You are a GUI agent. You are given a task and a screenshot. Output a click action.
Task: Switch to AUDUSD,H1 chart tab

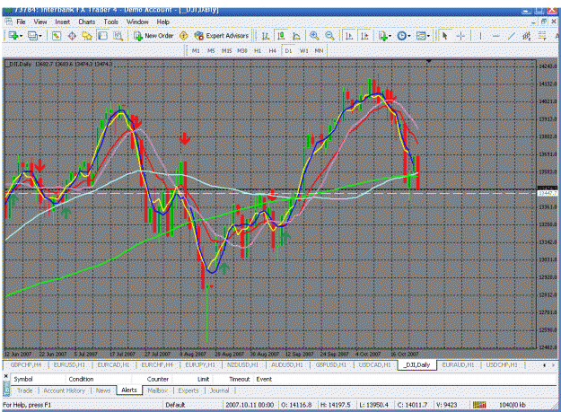(x=286, y=365)
